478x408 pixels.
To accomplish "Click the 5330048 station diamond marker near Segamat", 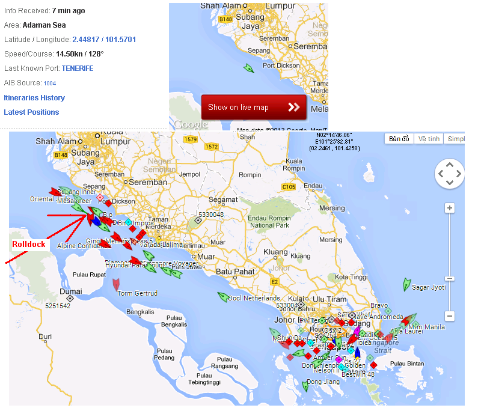I will (x=198, y=220).
